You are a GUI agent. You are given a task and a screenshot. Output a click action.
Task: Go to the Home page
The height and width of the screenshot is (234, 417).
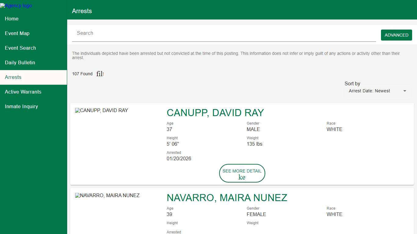(12, 19)
